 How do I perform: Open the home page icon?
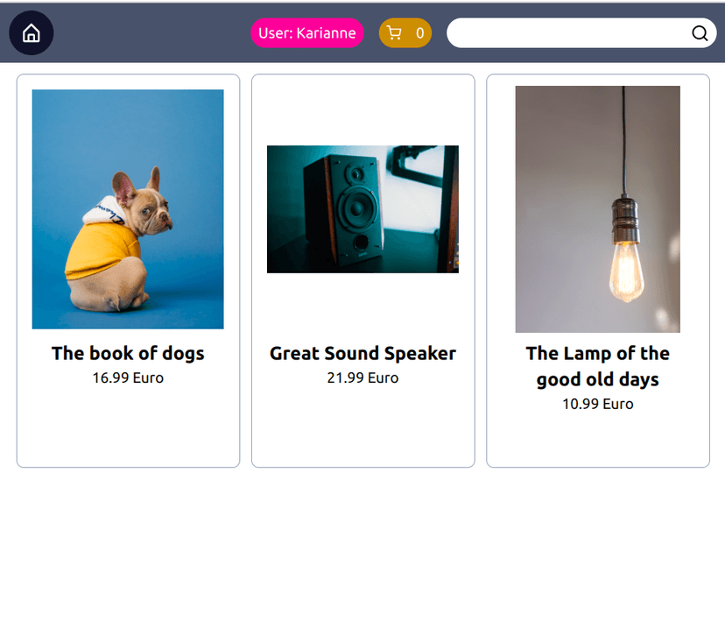31,32
